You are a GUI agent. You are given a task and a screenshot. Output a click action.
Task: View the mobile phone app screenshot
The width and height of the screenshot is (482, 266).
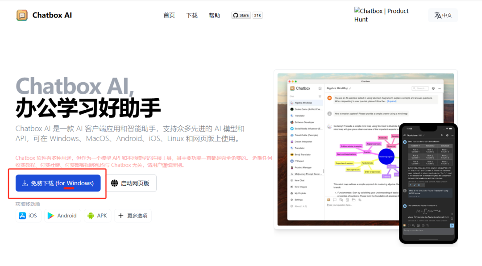[428, 183]
